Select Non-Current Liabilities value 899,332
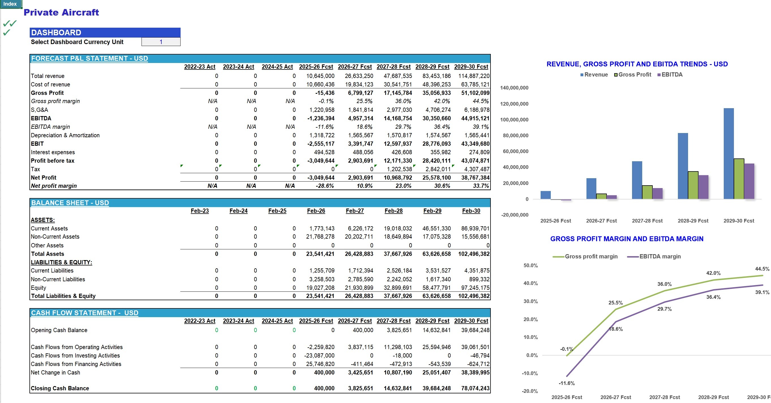The height and width of the screenshot is (403, 771). click(x=479, y=279)
